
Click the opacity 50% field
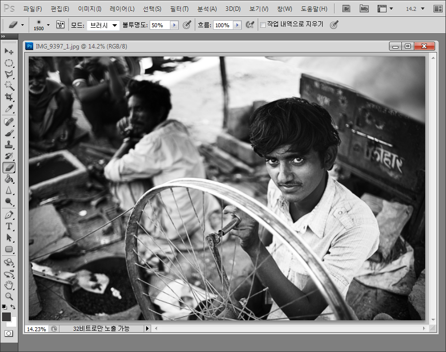pyautogui.click(x=160, y=25)
